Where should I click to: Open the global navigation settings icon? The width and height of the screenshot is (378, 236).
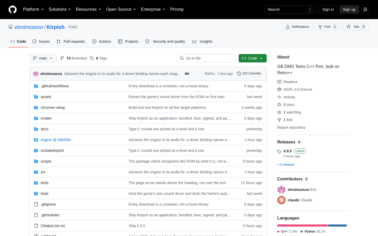click(x=365, y=9)
